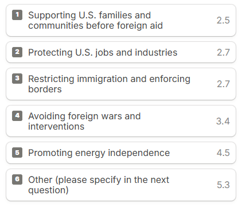The width and height of the screenshot is (242, 207).
Task: Select 'Protecting U.S. jobs and industries' item
Action: (121, 52)
